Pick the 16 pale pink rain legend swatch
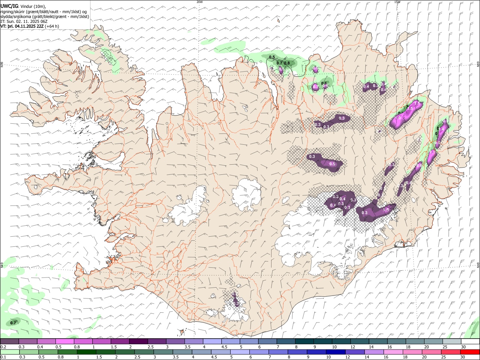This screenshot has width=480, height=360. pos(393,352)
